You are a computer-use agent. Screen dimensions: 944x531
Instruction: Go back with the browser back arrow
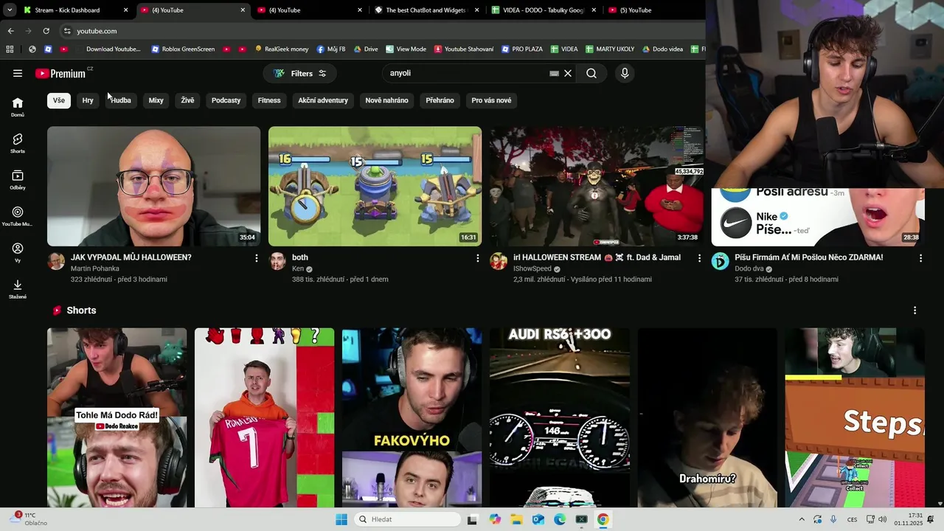[x=10, y=31]
